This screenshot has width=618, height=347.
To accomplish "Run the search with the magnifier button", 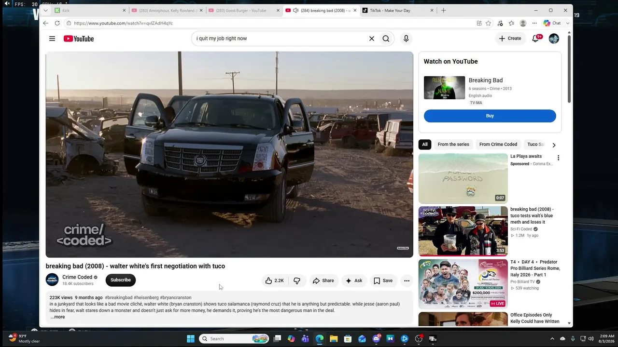I will pyautogui.click(x=386, y=39).
